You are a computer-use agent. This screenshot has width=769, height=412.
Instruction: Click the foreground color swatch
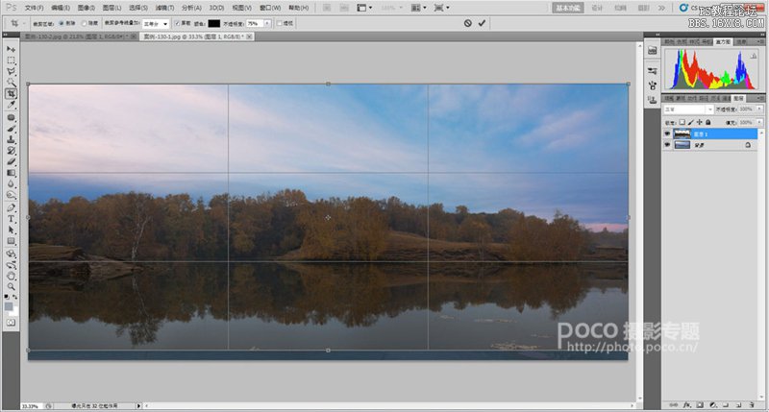click(9, 306)
